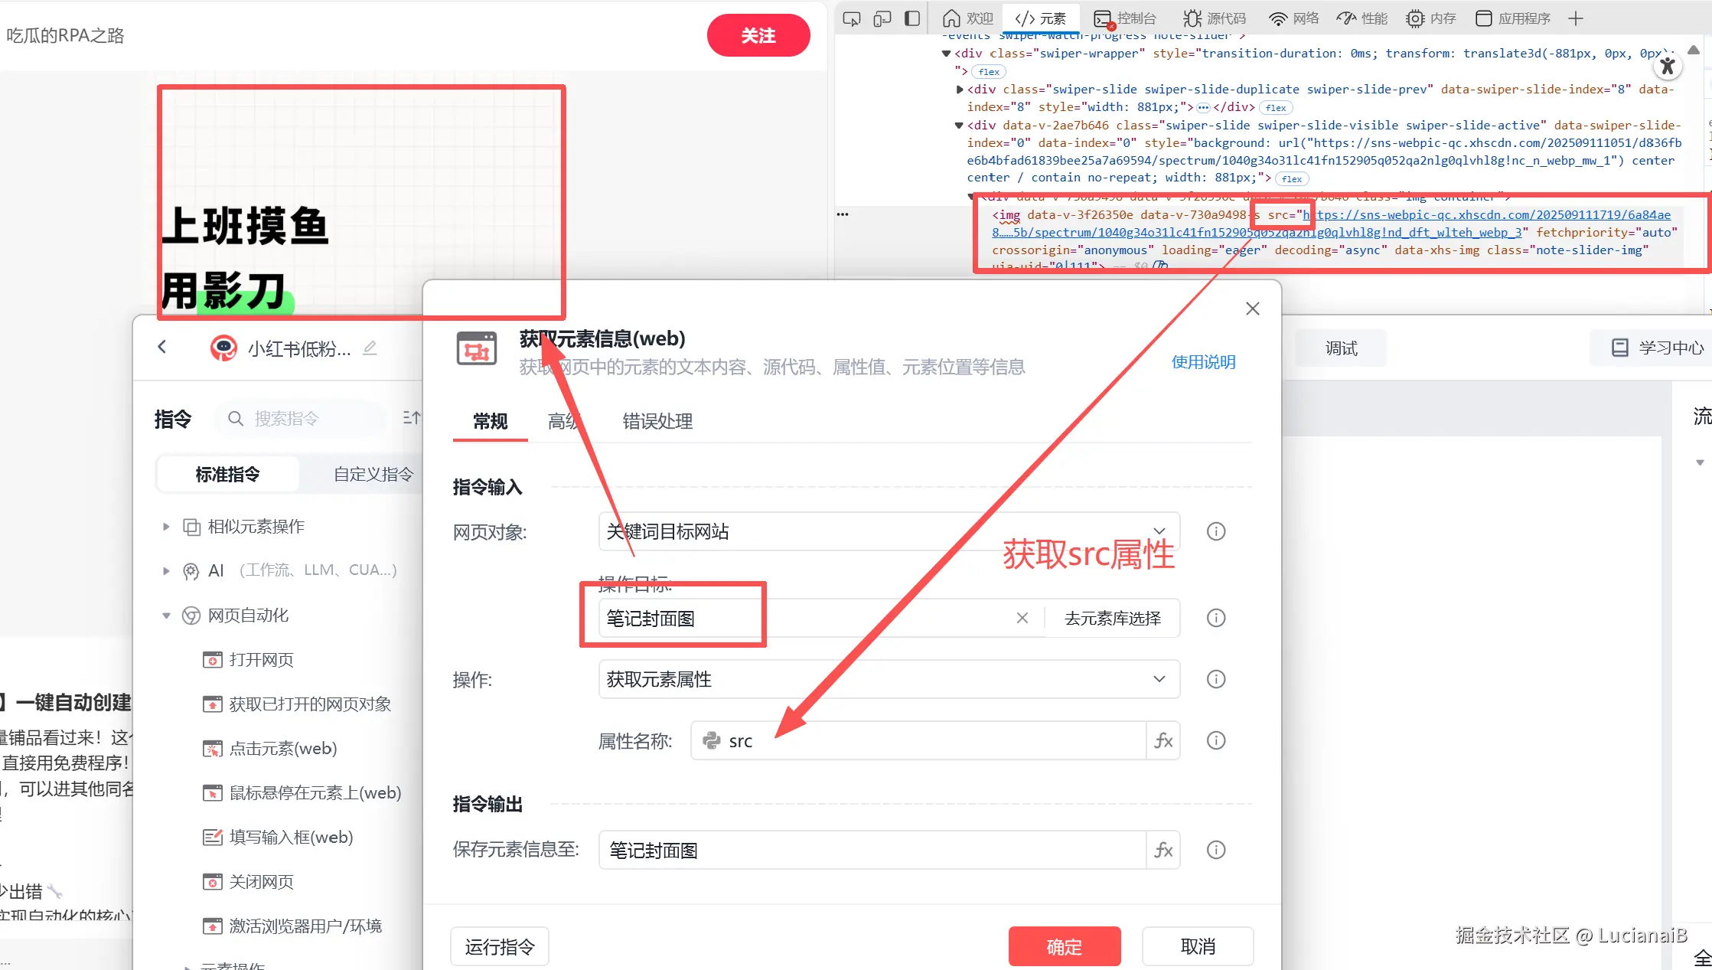The image size is (1712, 970).
Task: Toggle device emulation icon in DevTools
Action: (x=882, y=18)
